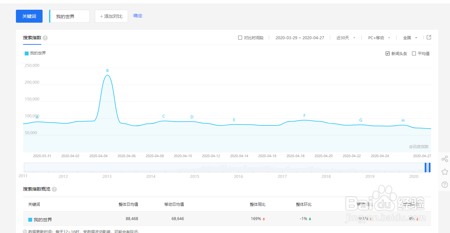Screen dimensions: 450x233
Task: Click the 确定 link
Action: click(x=138, y=16)
